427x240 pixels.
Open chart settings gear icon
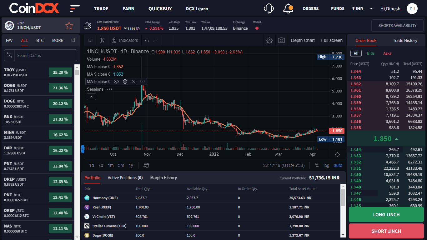(x=269, y=40)
